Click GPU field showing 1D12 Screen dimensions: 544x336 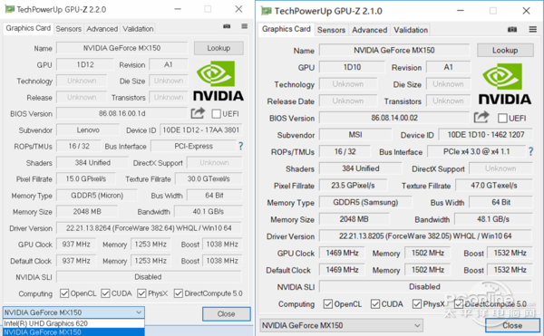(x=85, y=64)
